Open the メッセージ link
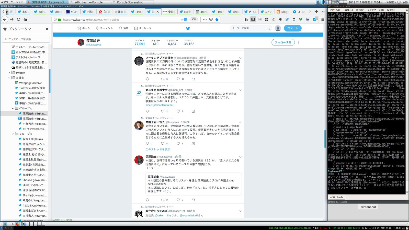This screenshot has width=409, height=230. (x=143, y=28)
